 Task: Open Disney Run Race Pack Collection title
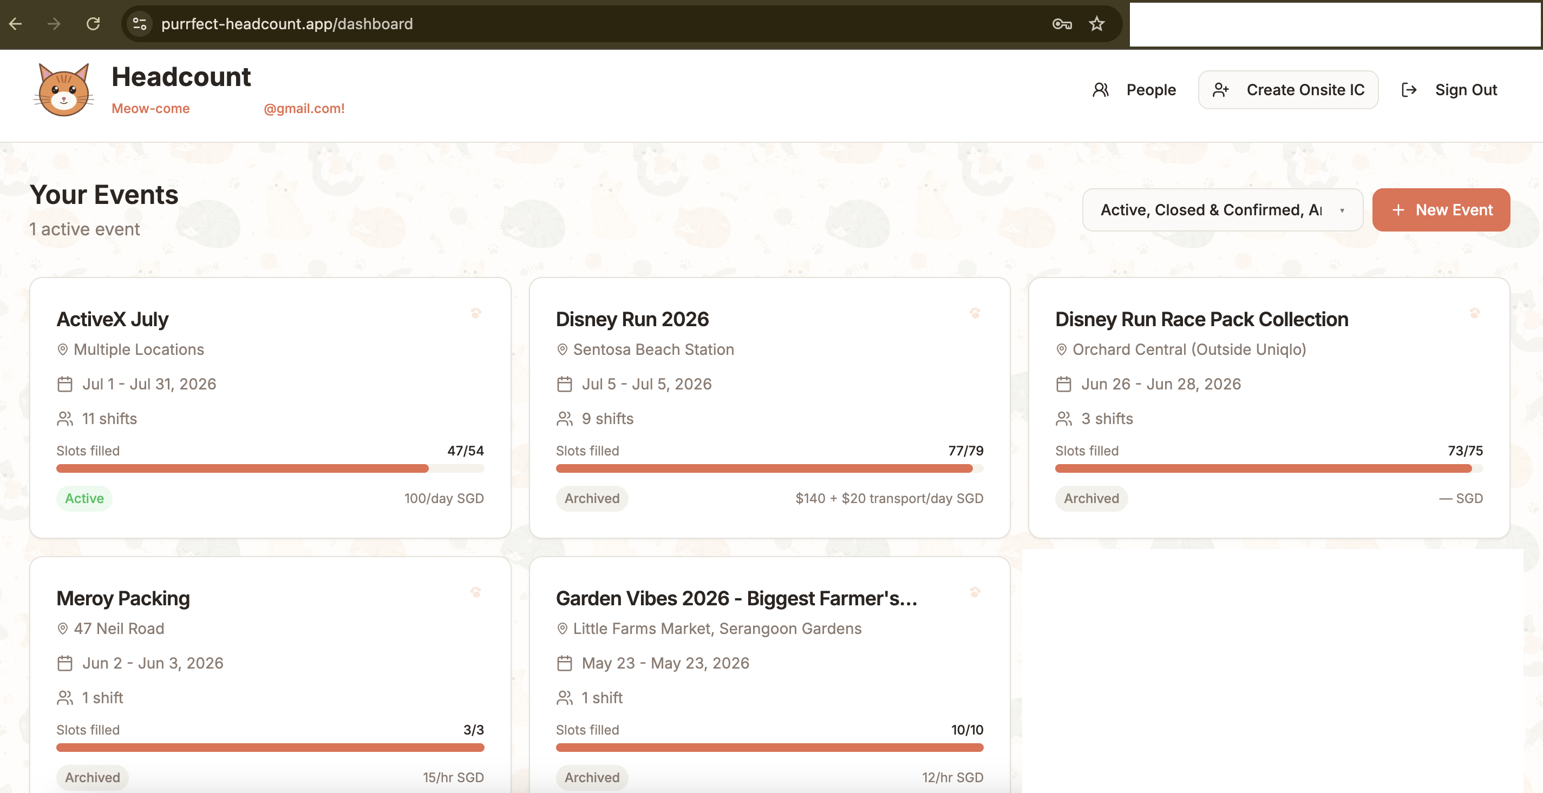(x=1201, y=319)
